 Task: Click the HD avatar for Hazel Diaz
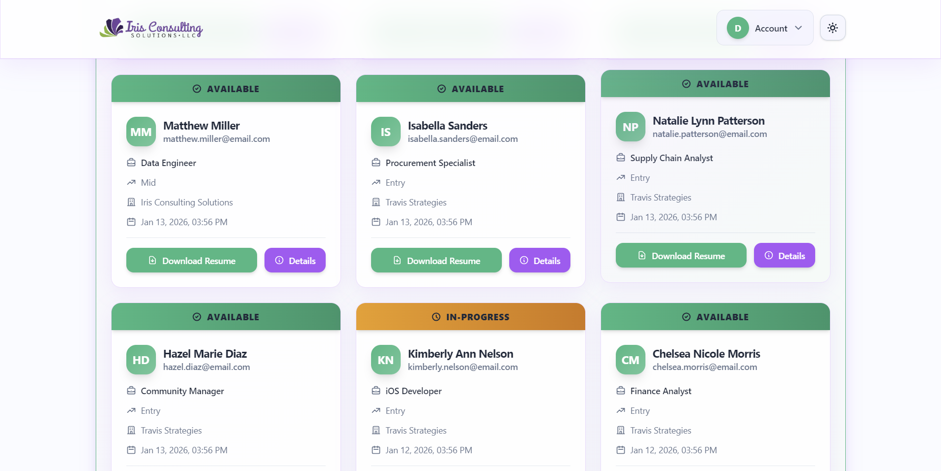[141, 360]
